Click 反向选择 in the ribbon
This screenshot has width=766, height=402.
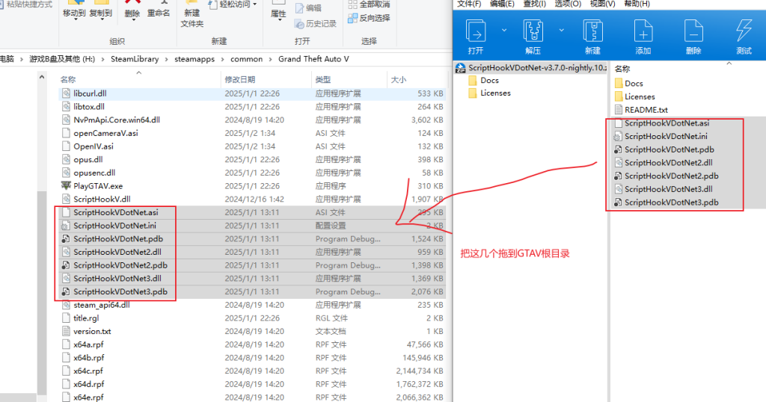[x=369, y=18]
